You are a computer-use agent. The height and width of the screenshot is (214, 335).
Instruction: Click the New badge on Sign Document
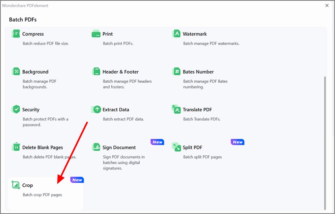157,142
